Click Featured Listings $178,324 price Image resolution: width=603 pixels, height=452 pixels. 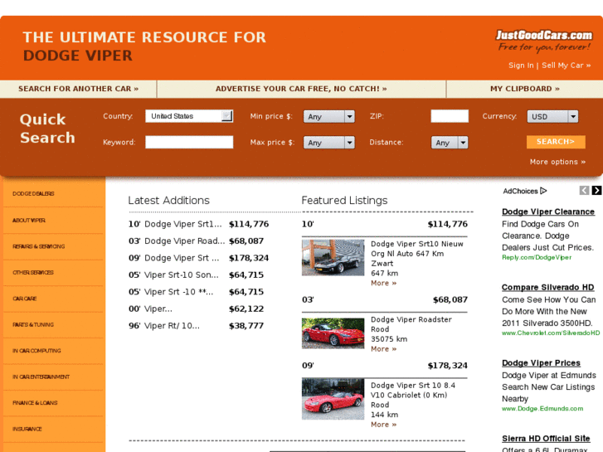click(448, 366)
